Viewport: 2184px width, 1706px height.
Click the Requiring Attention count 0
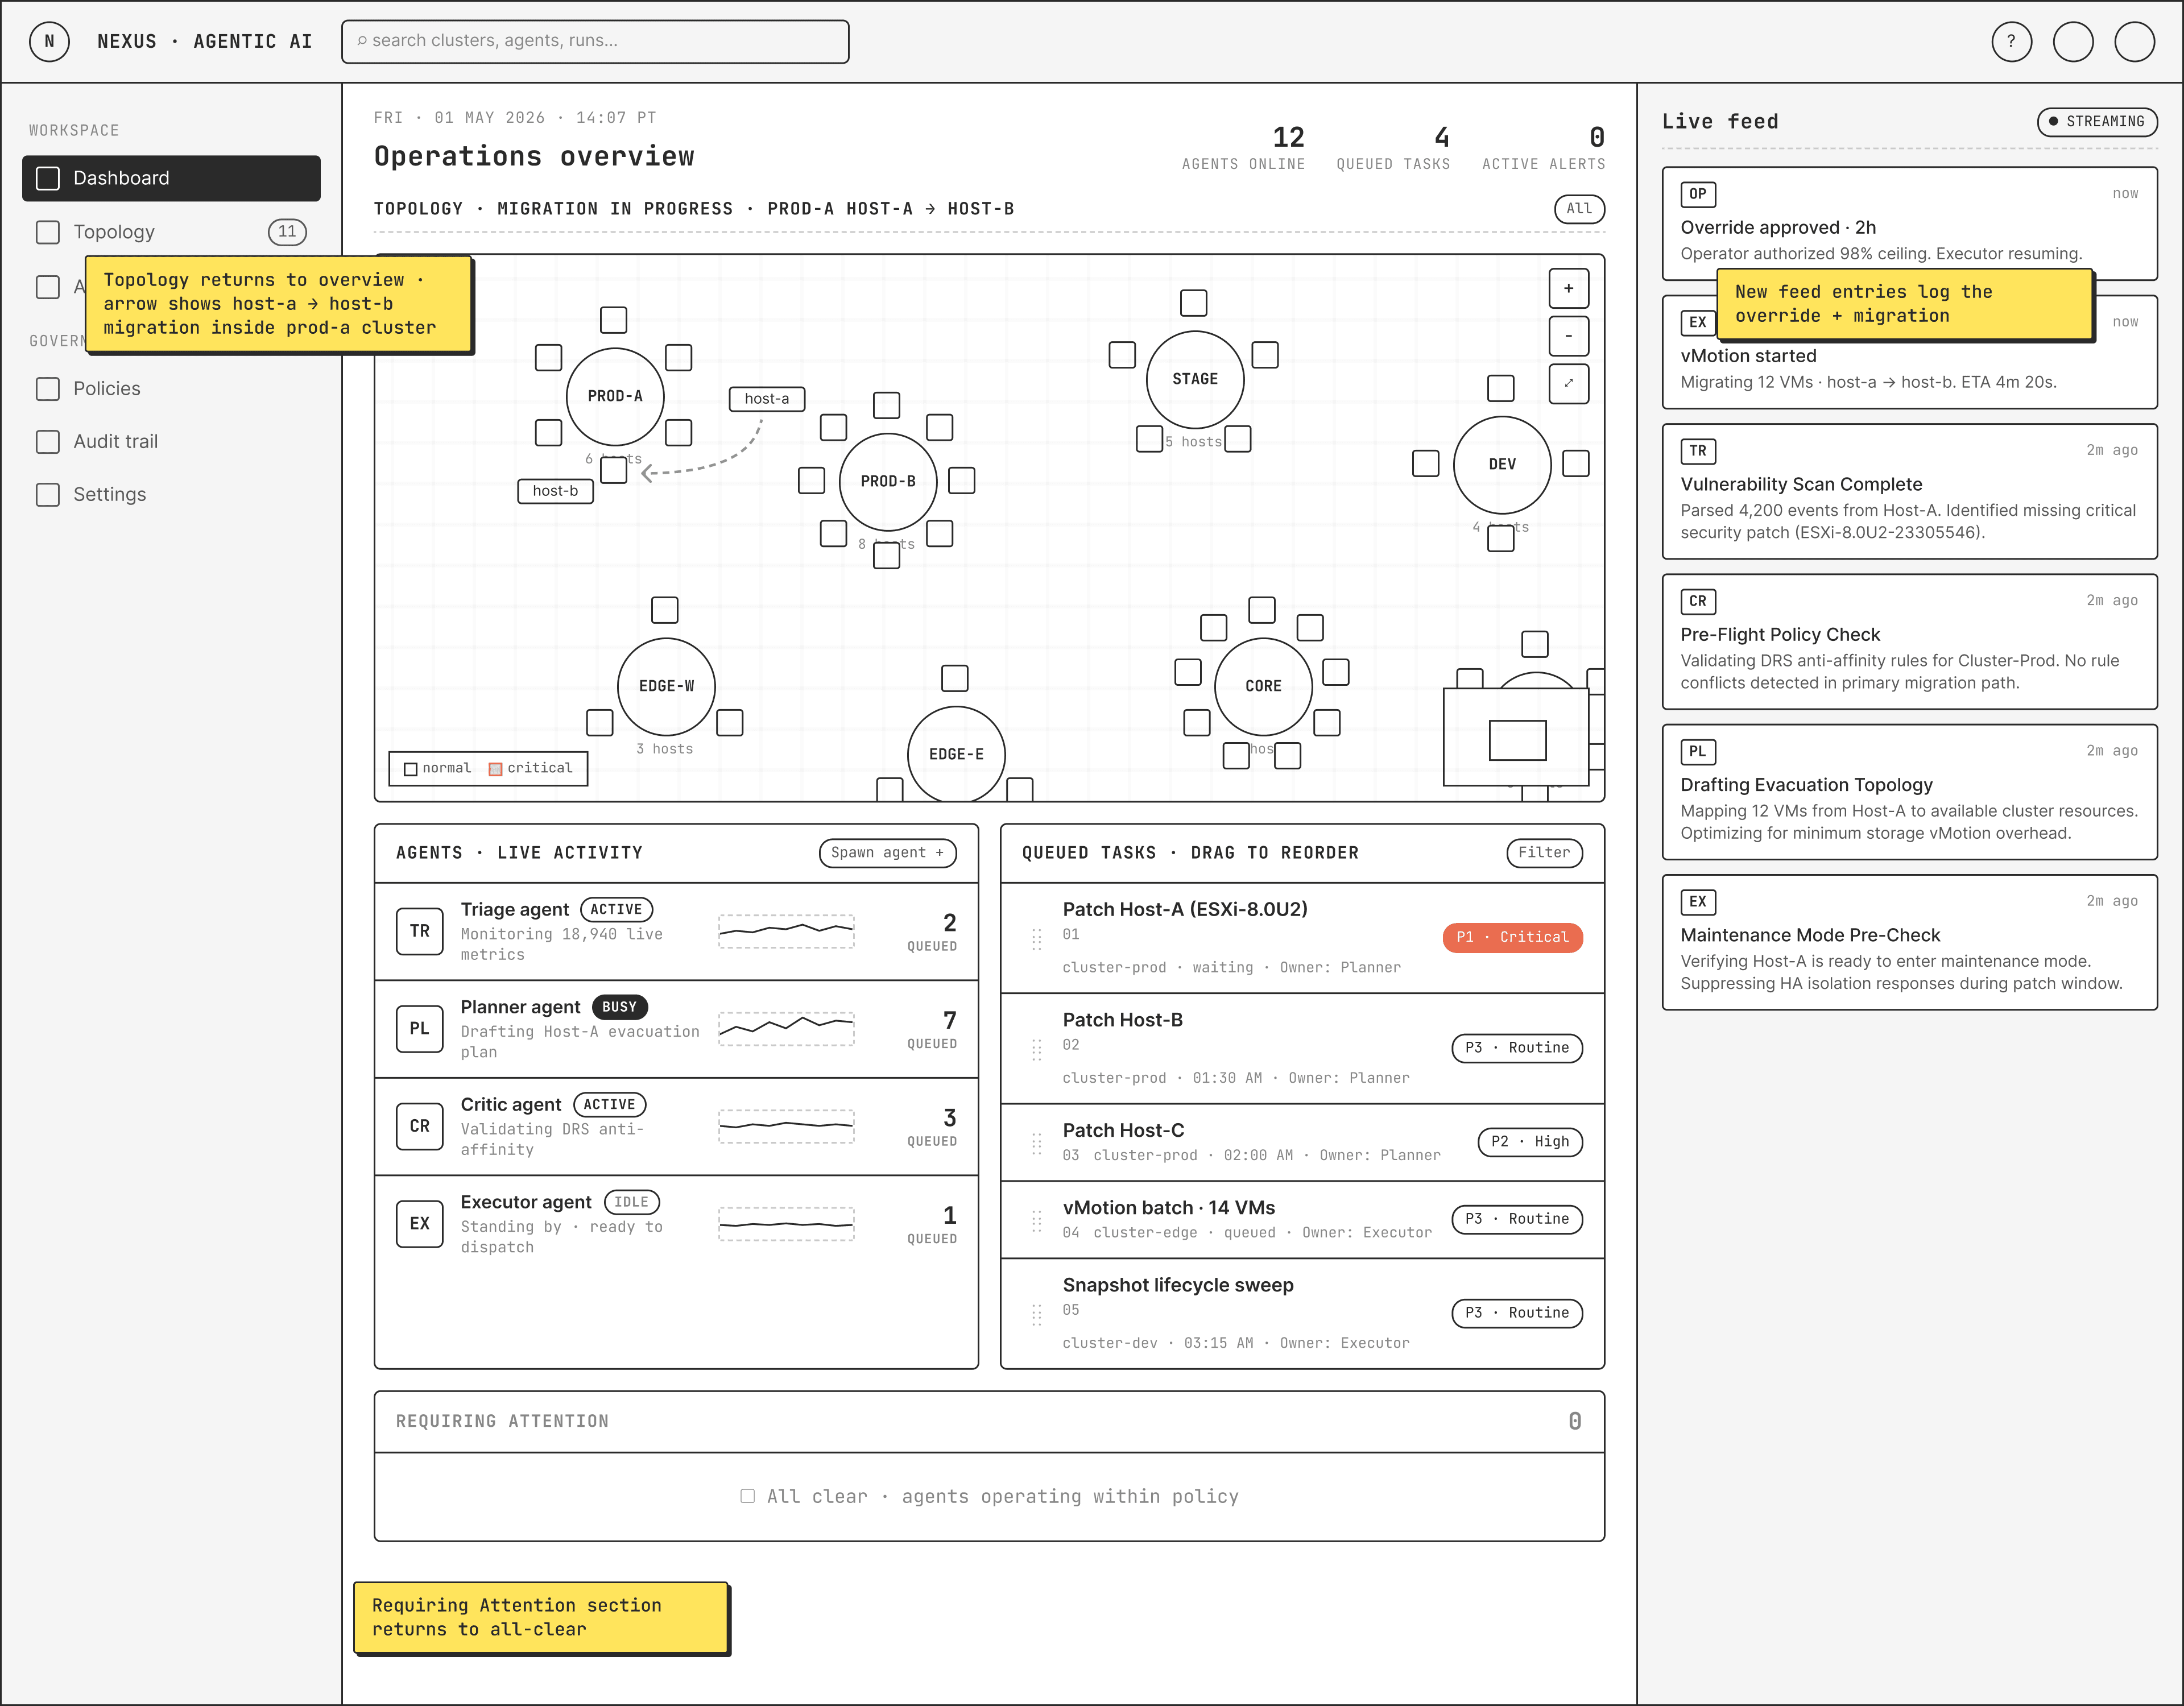[1575, 1422]
